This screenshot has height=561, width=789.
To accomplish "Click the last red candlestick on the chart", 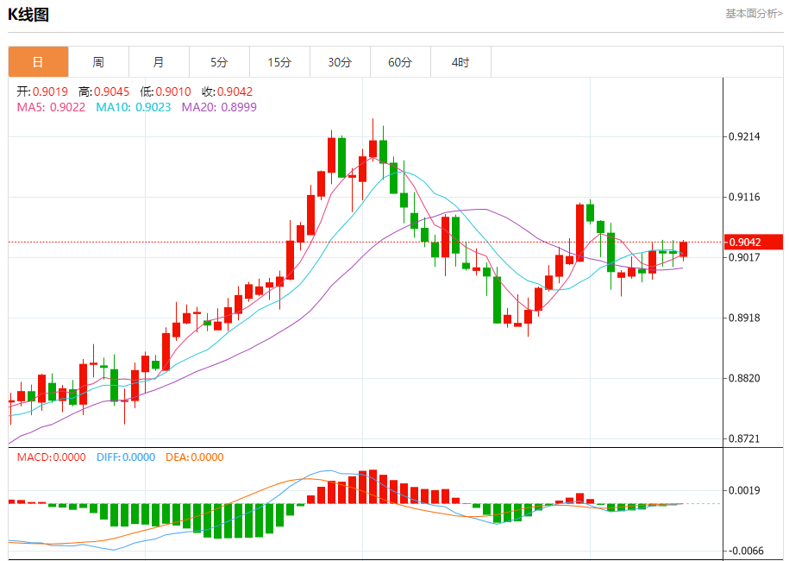I will click(683, 249).
